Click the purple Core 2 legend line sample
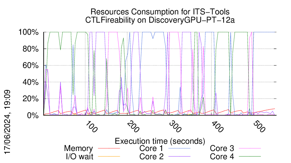291x163 pixels. [x=179, y=156]
